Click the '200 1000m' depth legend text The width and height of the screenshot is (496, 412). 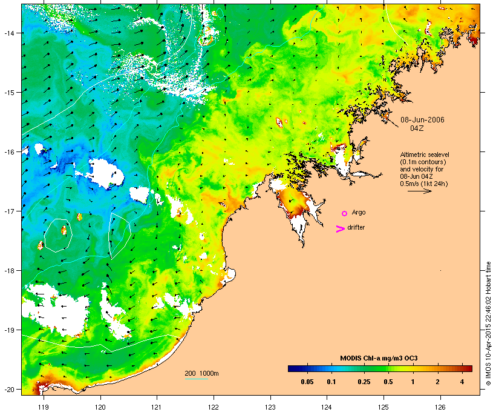pos(201,373)
